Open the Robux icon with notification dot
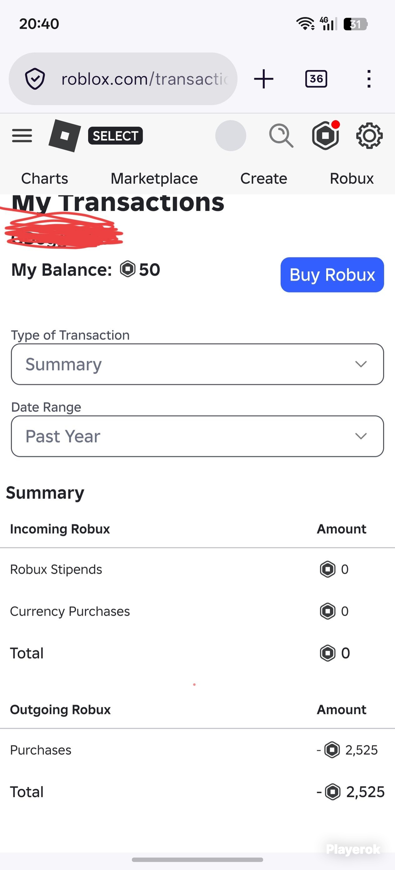 point(326,135)
